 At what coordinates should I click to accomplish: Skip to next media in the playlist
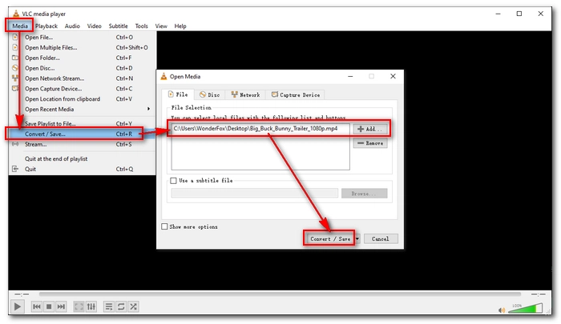click(x=61, y=306)
